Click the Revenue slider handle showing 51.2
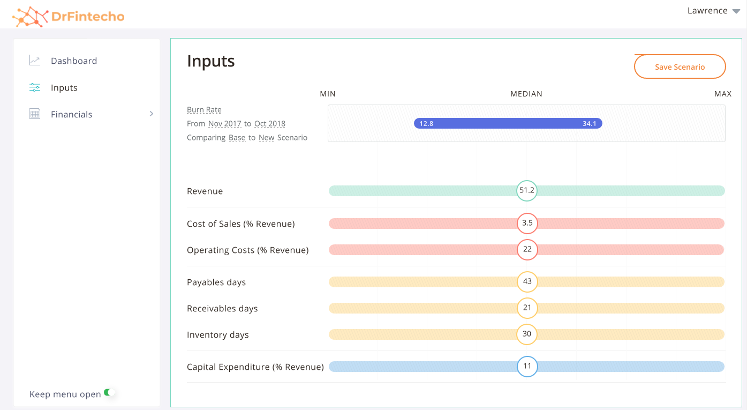747x410 pixels. [526, 190]
